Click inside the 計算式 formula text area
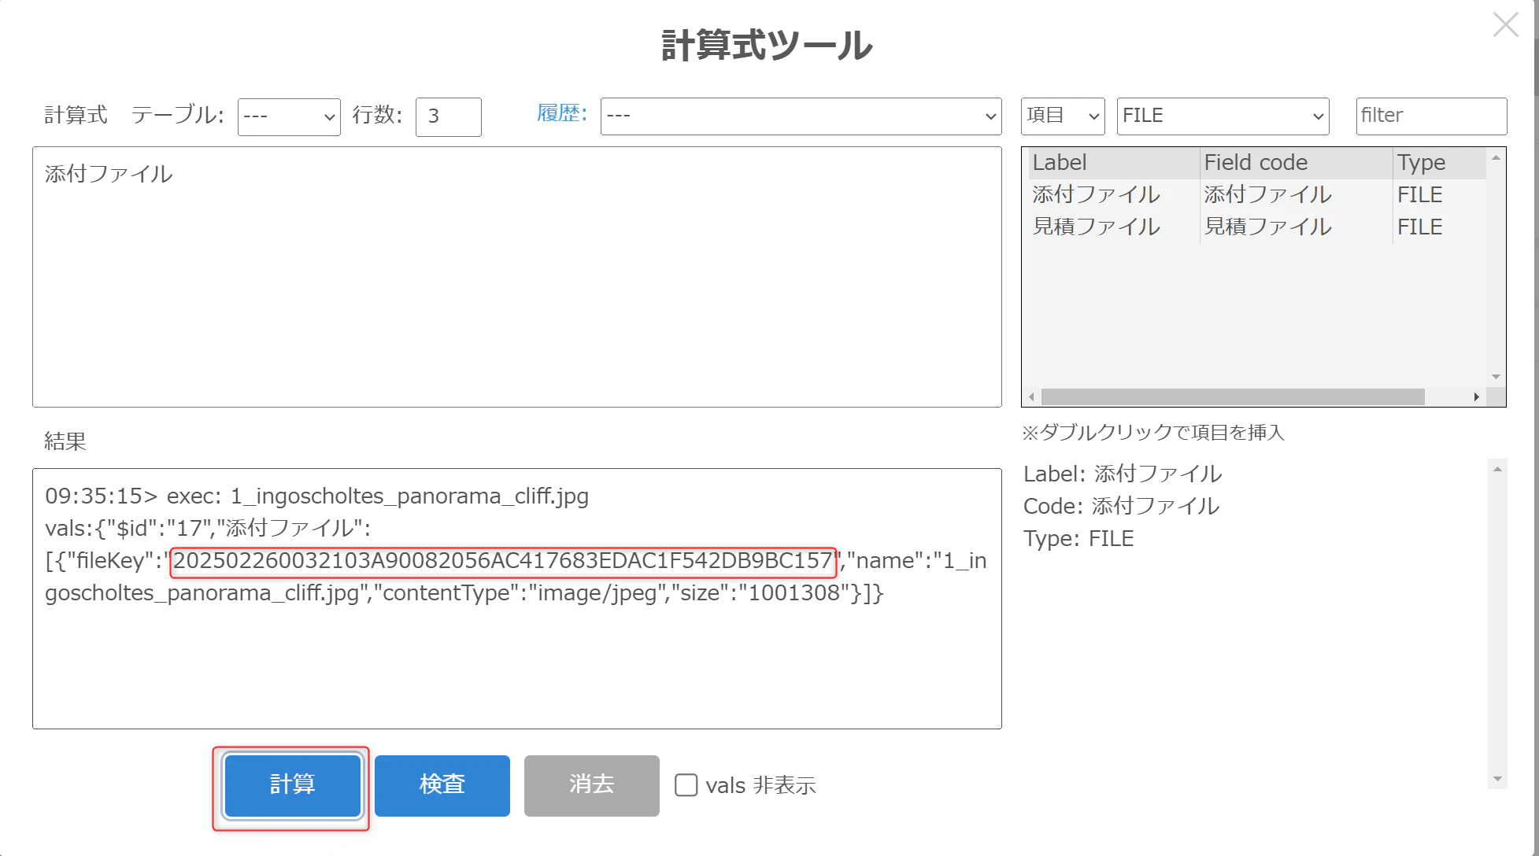The height and width of the screenshot is (856, 1539). coord(516,277)
